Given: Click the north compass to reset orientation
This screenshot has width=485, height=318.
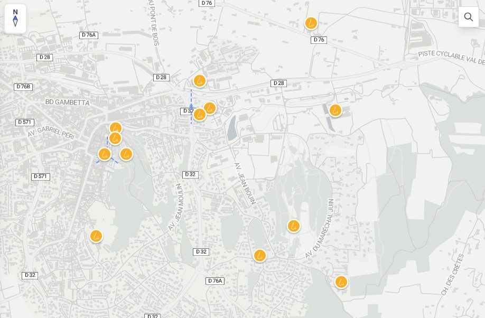Looking at the screenshot, I should click(15, 18).
